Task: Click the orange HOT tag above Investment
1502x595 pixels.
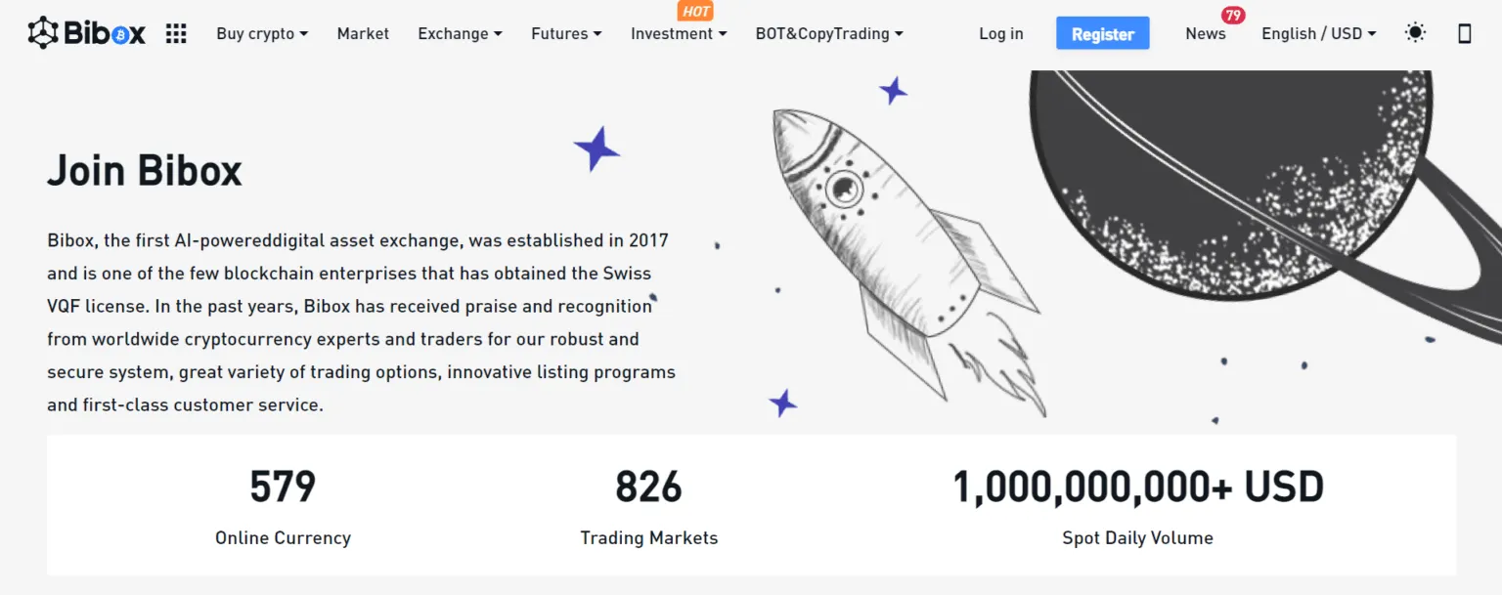Action: [x=695, y=12]
